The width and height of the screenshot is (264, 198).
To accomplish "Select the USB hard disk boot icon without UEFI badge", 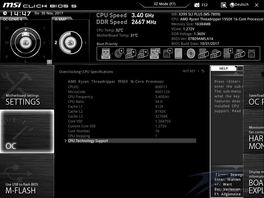I will (x=204, y=53).
